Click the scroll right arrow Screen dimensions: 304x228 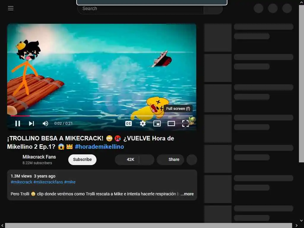297,226
